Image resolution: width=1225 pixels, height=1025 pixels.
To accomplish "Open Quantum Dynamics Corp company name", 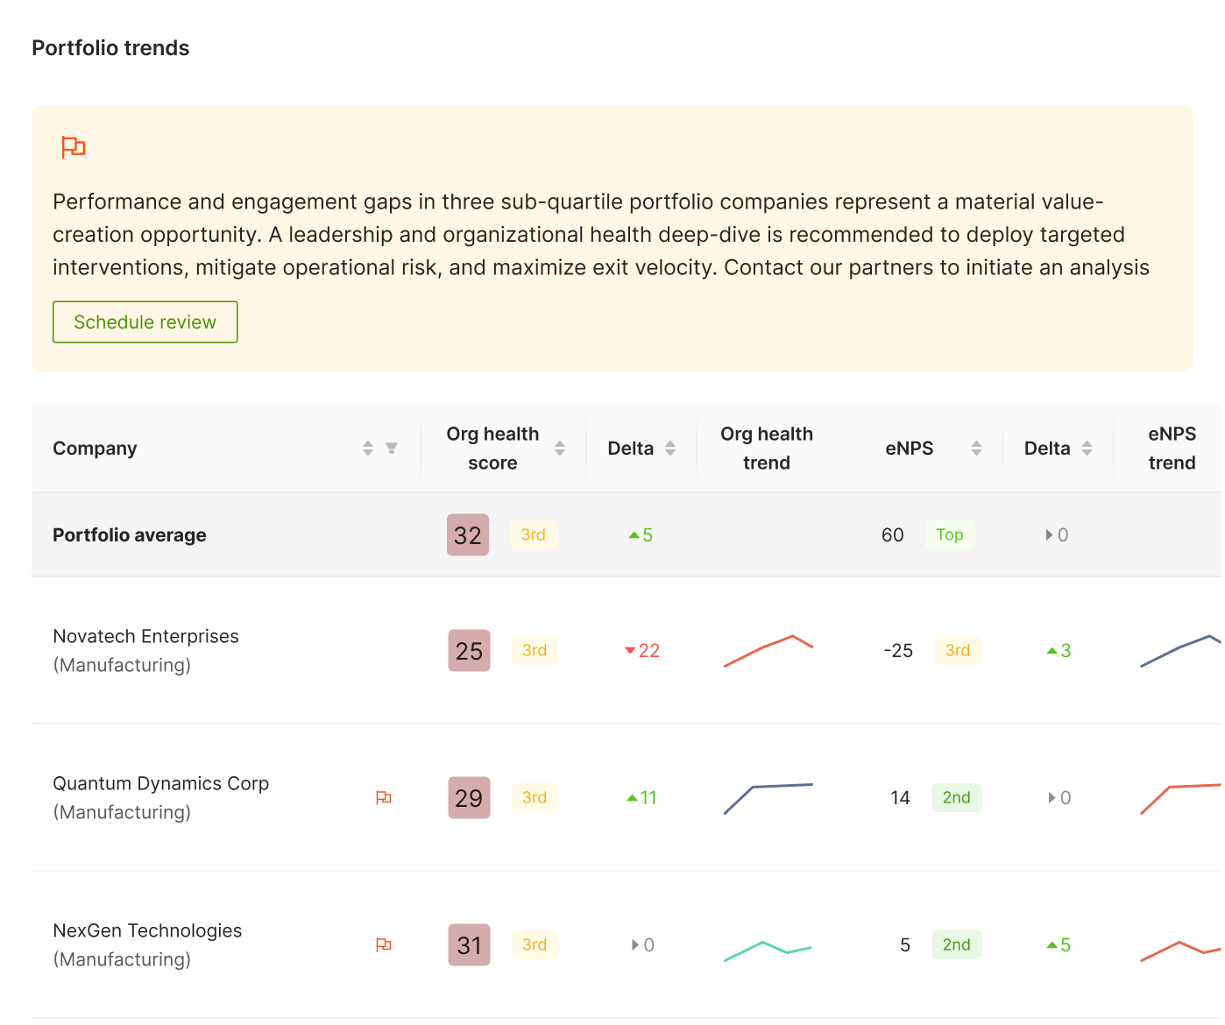I will click(160, 783).
